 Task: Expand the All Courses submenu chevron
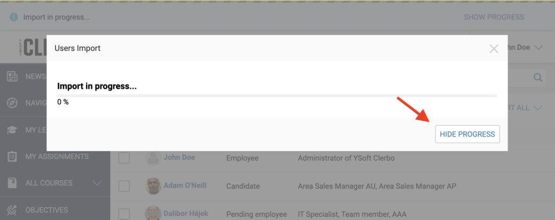click(x=96, y=183)
